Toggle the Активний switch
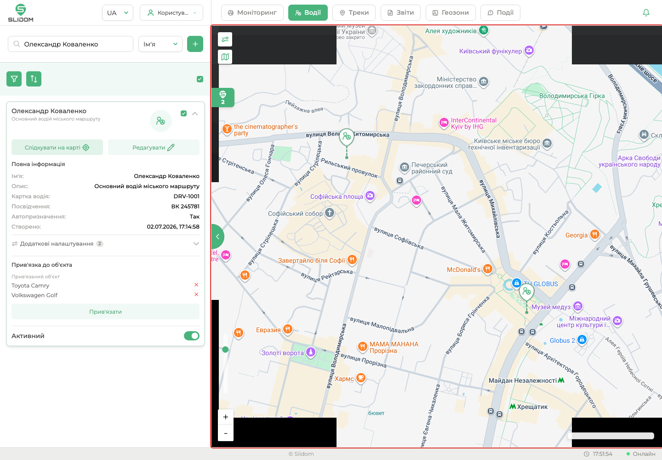The image size is (662, 460). tap(192, 336)
